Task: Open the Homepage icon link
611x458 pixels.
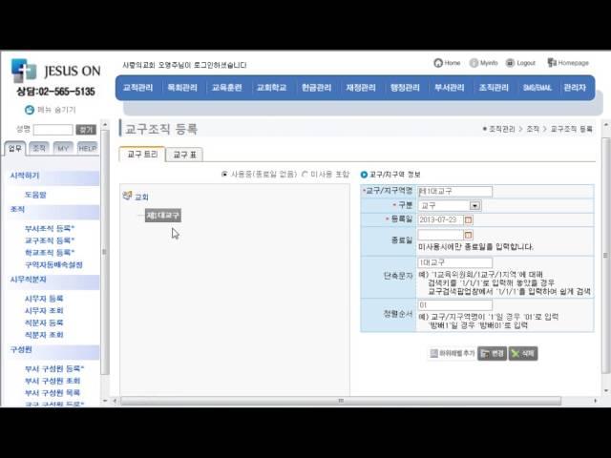Action: 552,63
